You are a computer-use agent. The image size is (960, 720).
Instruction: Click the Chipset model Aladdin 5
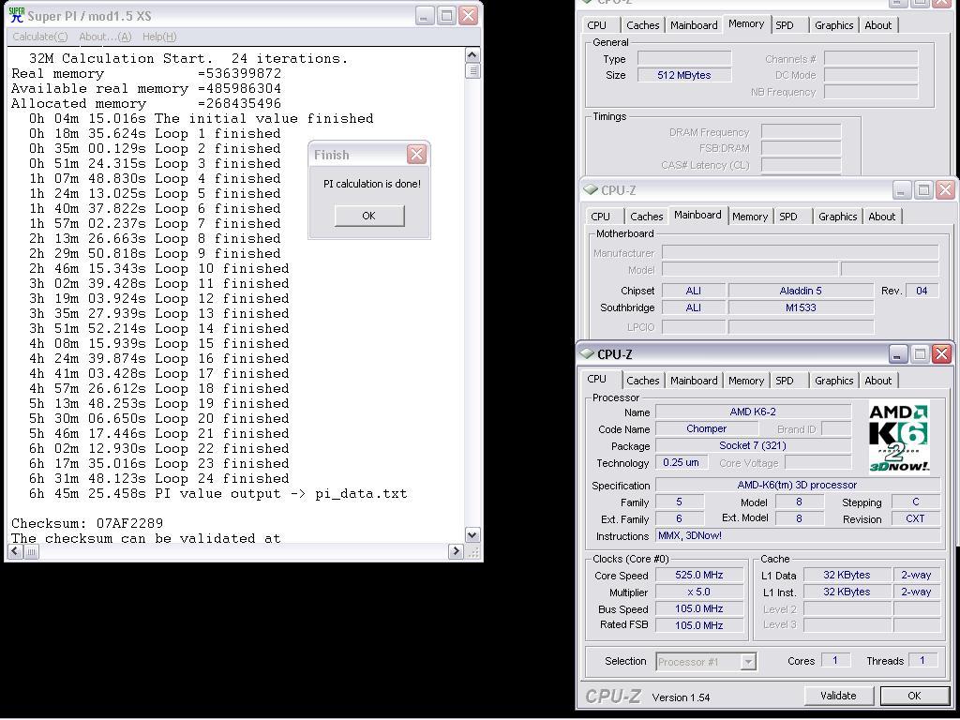point(801,291)
